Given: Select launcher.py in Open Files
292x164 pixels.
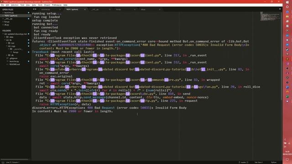Looking at the screenshot, I should point(16,13).
